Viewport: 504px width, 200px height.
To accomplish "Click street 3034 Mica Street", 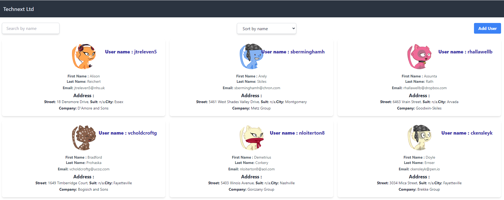I will click(404, 183).
